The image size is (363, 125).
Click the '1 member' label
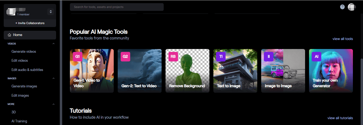pyautogui.click(x=23, y=15)
